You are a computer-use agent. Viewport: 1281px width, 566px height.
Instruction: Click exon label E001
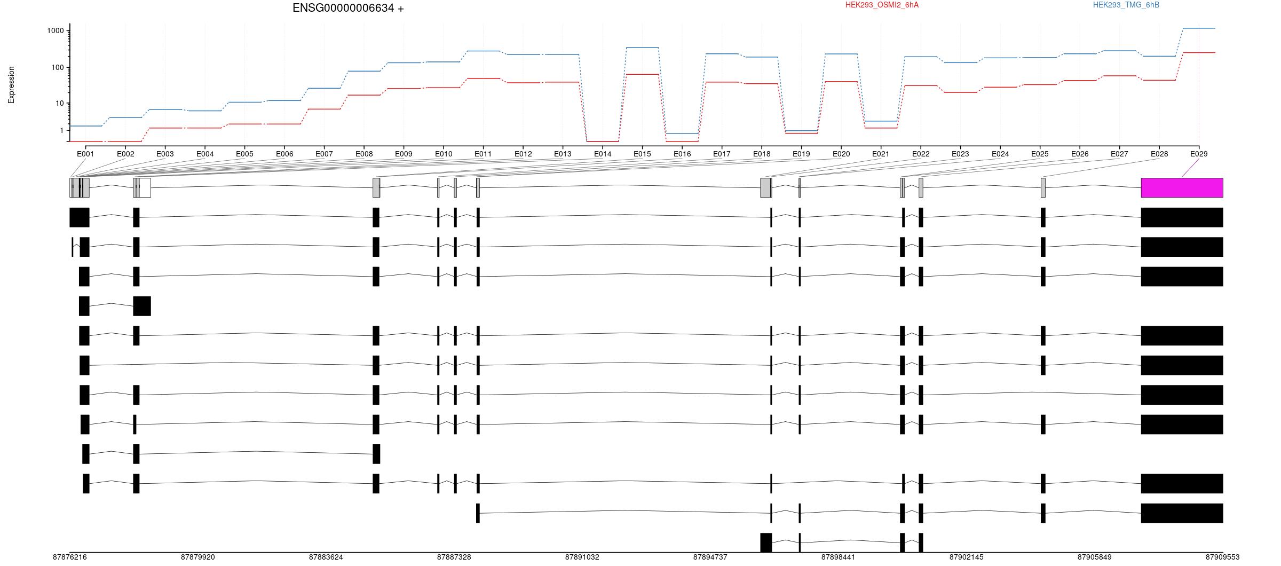pyautogui.click(x=85, y=154)
